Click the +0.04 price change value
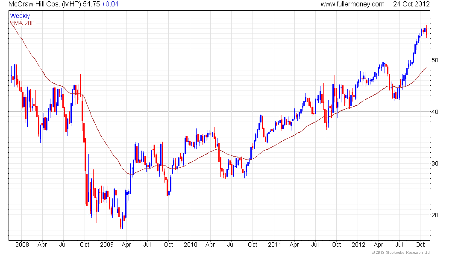The image size is (470, 256). [110, 4]
